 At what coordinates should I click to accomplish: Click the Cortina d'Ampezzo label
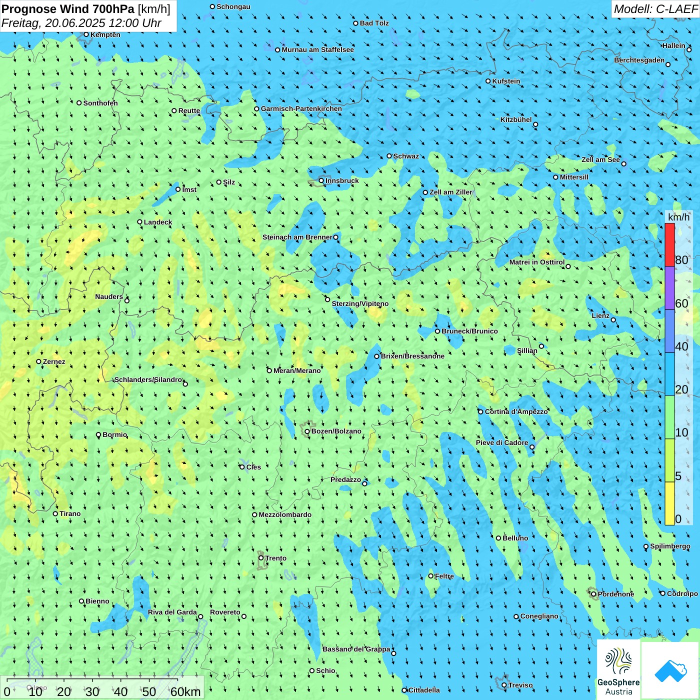tap(516, 411)
